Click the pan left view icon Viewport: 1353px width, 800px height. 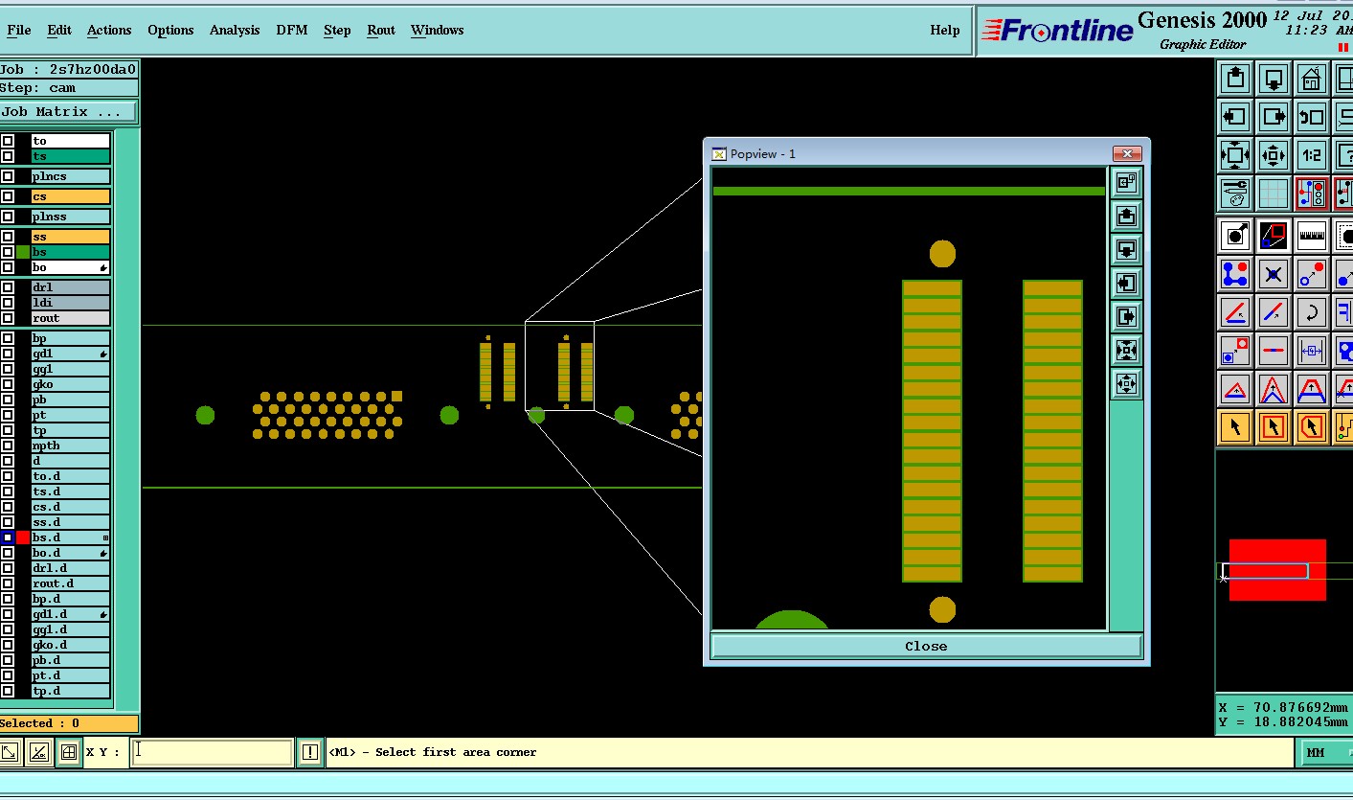click(1235, 117)
